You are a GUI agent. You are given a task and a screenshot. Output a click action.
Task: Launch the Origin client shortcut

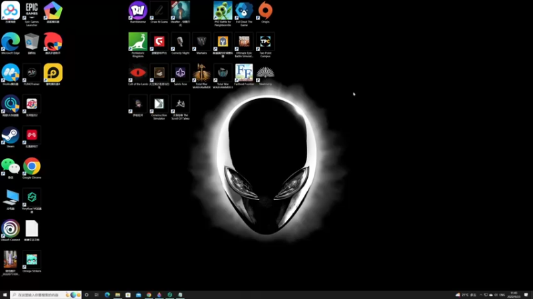[265, 11]
